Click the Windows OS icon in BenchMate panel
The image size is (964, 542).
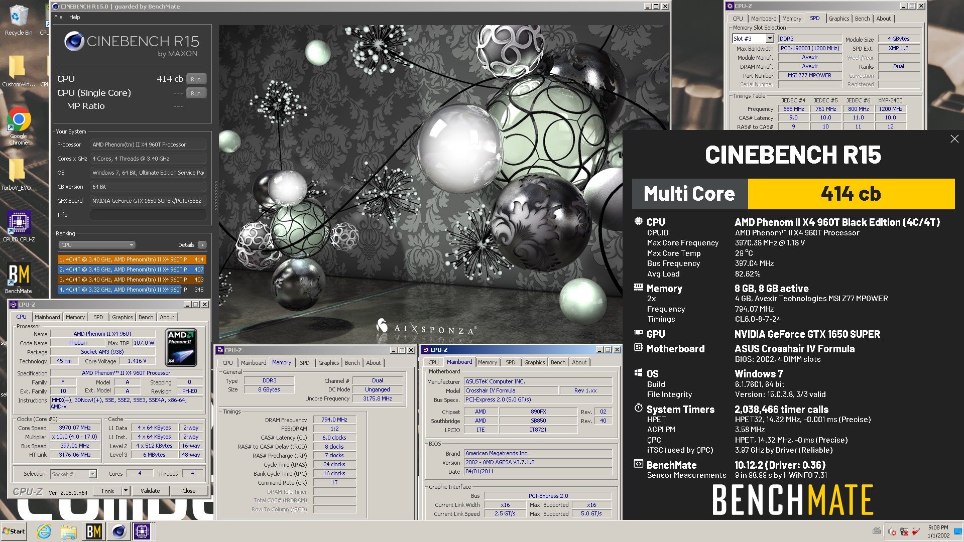click(638, 372)
